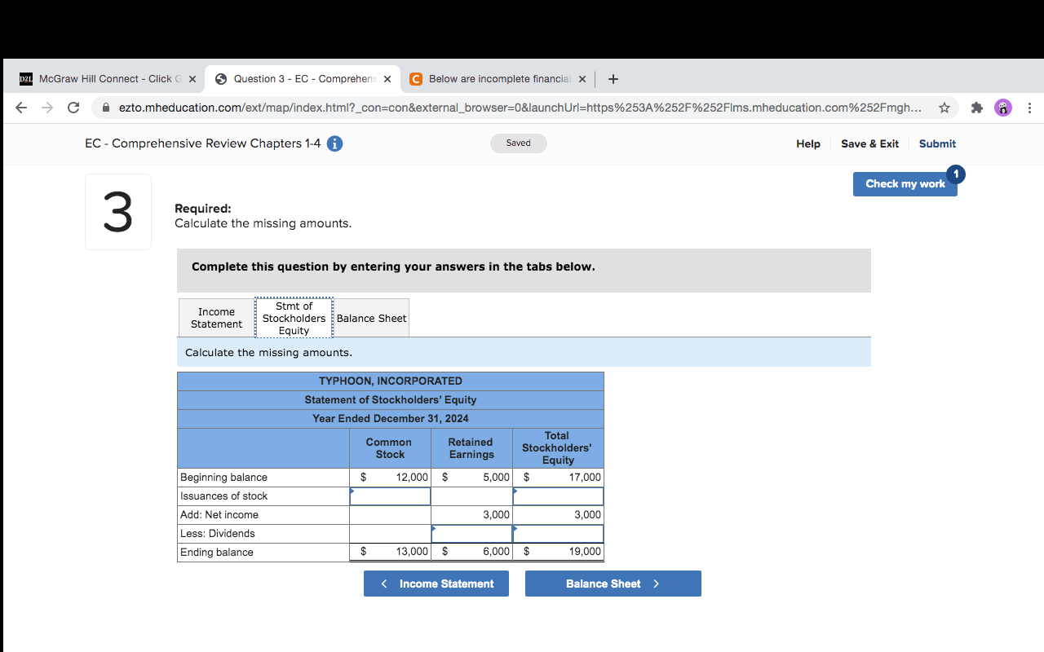
Task: Click beginning Retained Earnings value 5,000
Action: coord(496,478)
